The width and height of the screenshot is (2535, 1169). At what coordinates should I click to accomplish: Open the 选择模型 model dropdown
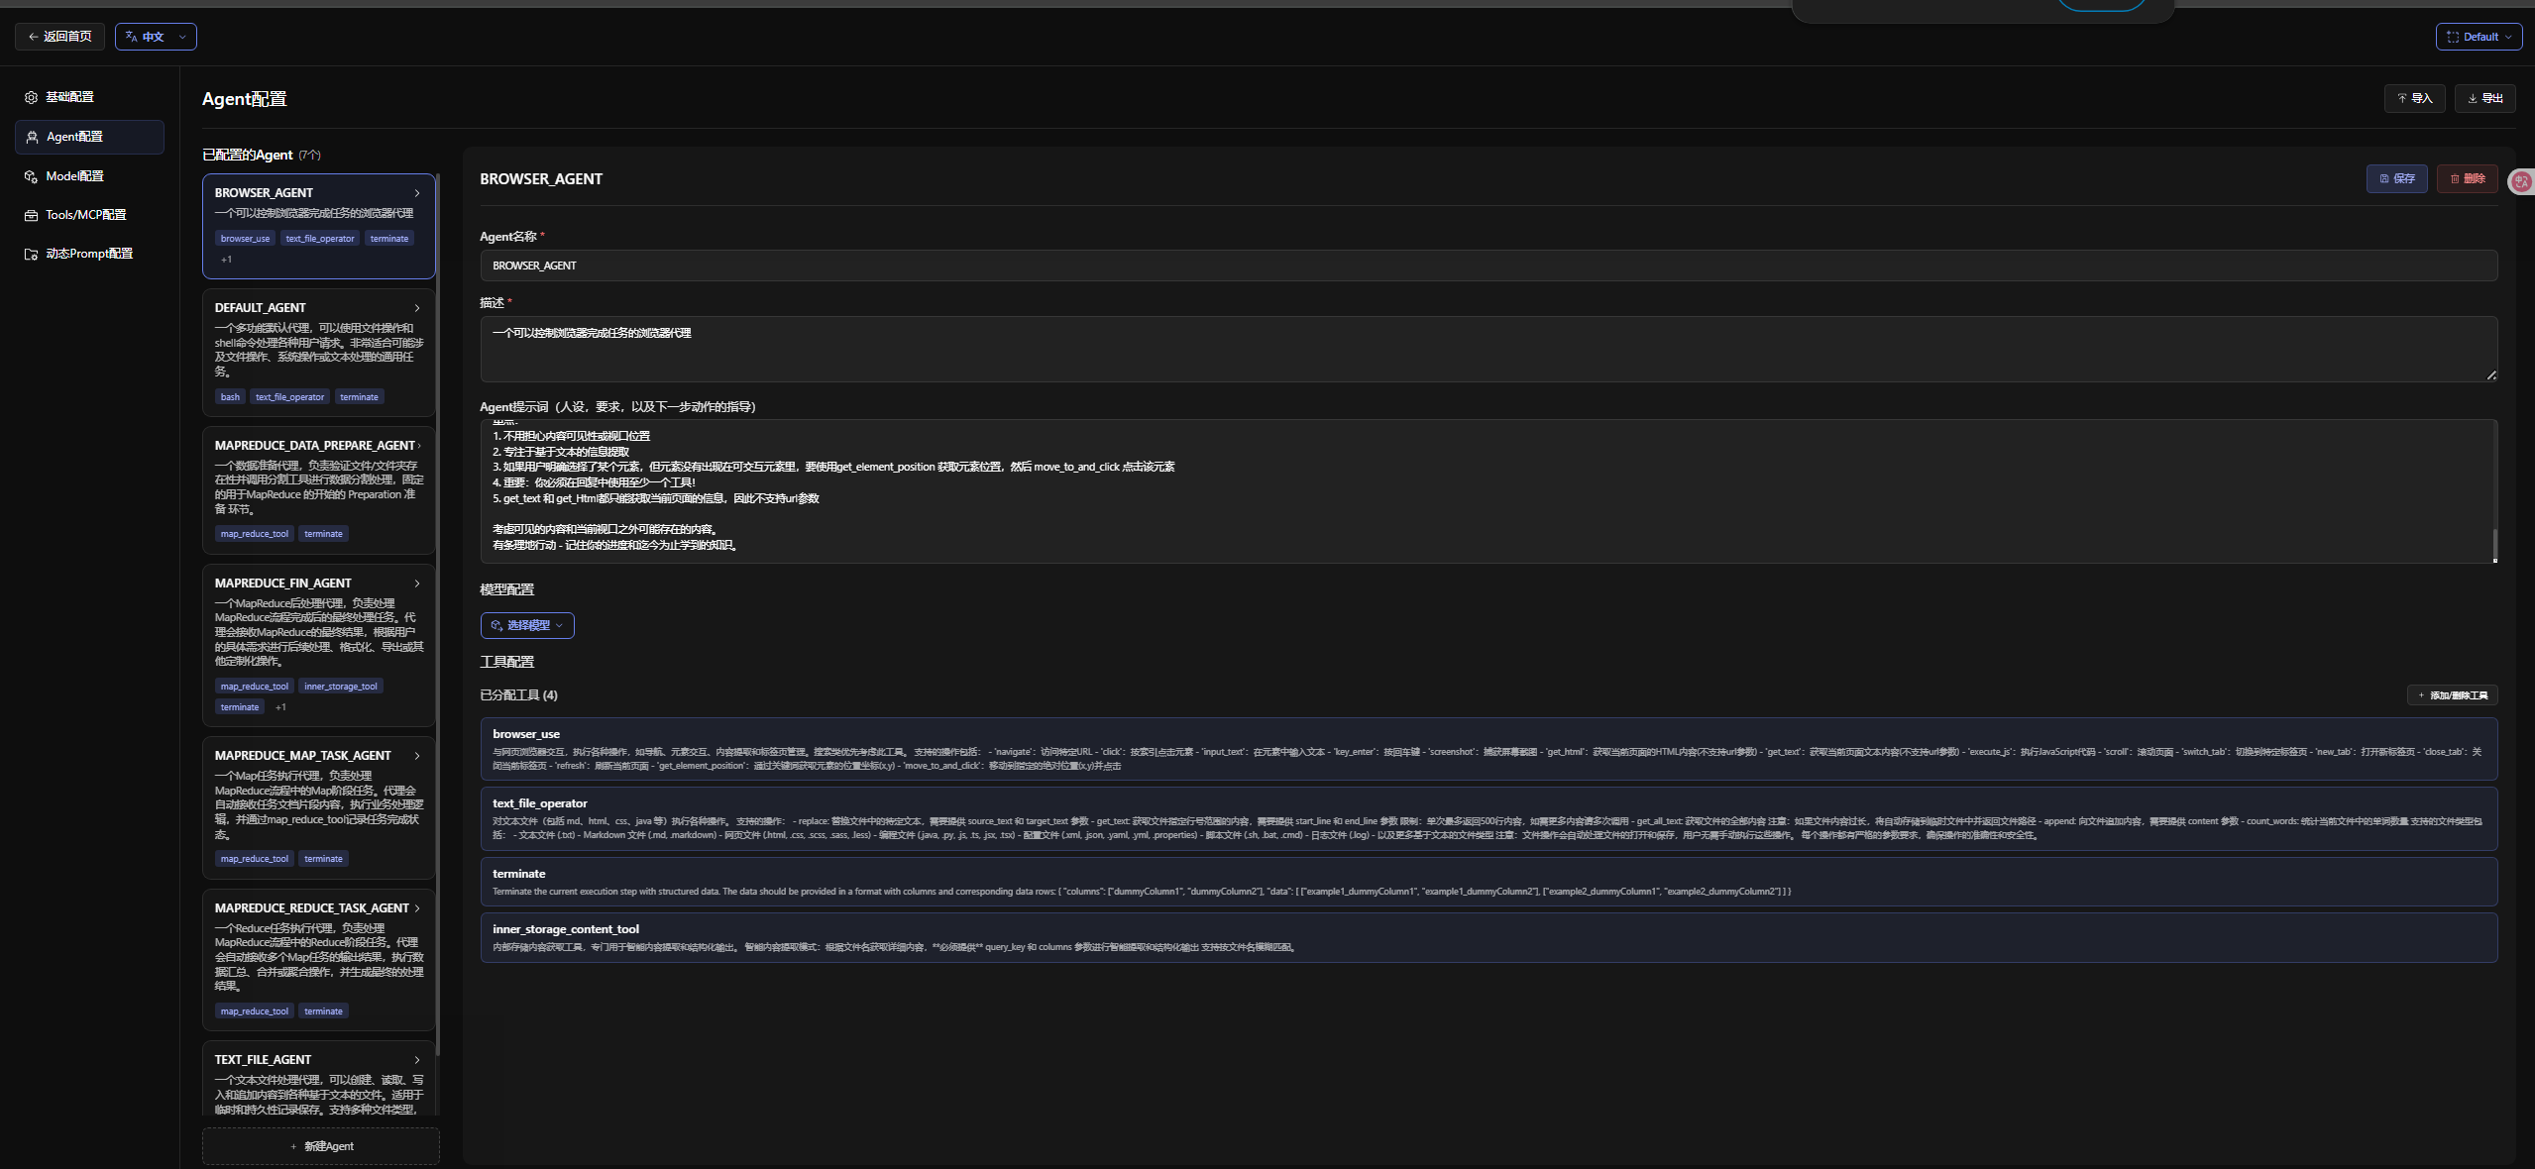[x=527, y=625]
